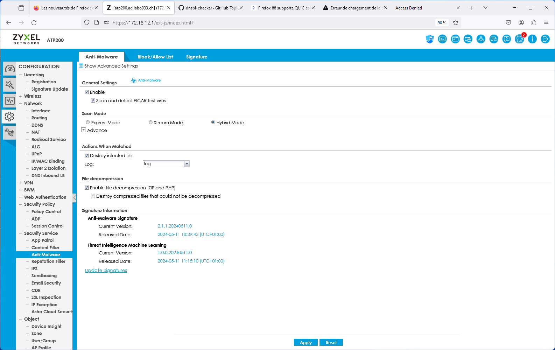Image resolution: width=555 pixels, height=350 pixels.
Task: Open the object reference windows icon
Action: 468,39
